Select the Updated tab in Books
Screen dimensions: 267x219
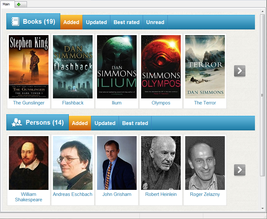96,22
